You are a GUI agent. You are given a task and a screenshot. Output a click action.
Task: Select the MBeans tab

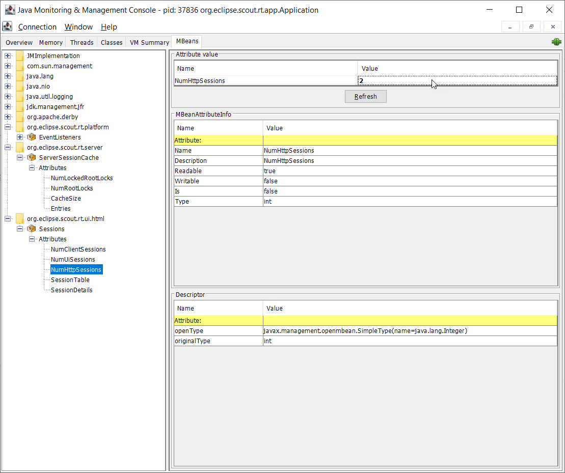[x=187, y=41]
